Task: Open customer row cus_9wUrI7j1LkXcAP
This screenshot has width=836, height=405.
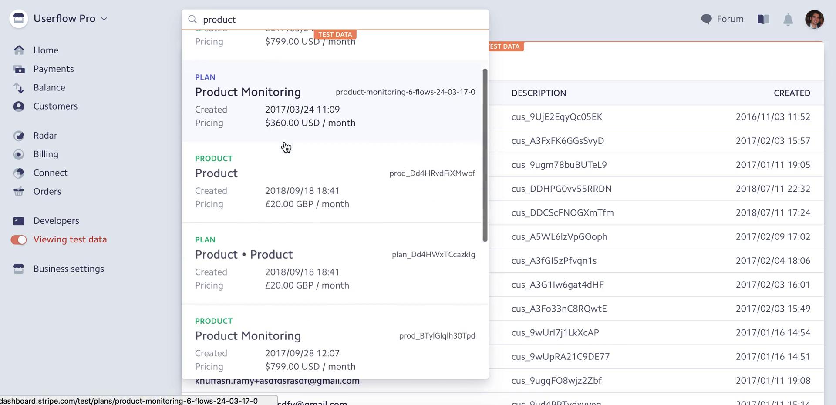Action: (656, 332)
